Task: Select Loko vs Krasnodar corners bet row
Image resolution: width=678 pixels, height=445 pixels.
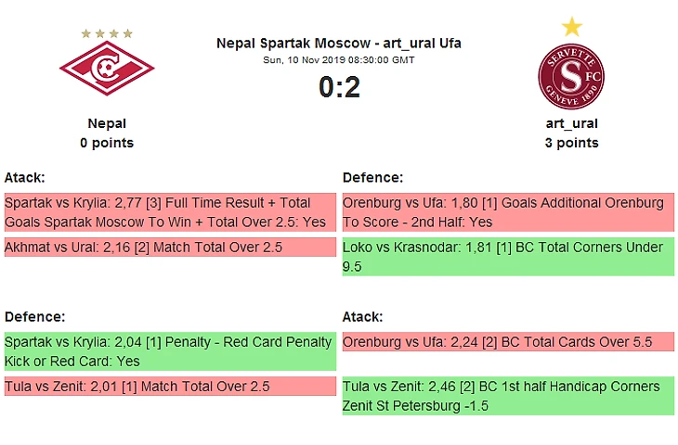Action: [507, 257]
